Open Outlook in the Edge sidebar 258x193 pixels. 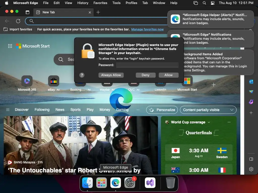pos(251,82)
